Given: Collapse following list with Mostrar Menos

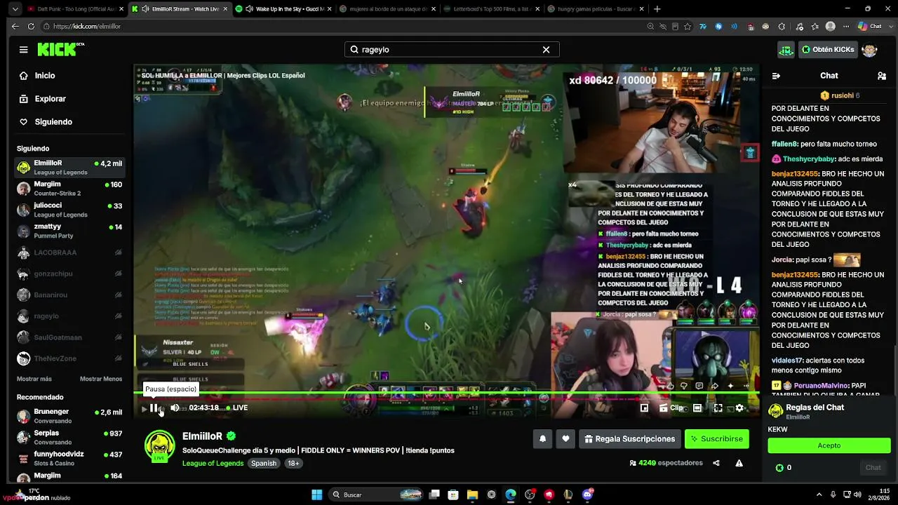Looking at the screenshot, I should [x=101, y=379].
